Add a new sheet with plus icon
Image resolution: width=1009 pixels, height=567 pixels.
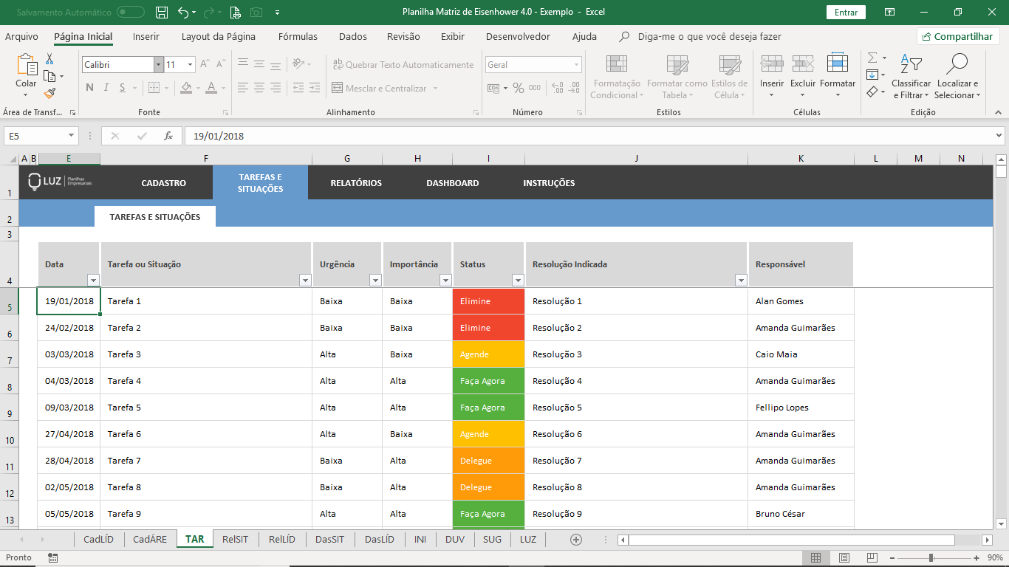[576, 540]
